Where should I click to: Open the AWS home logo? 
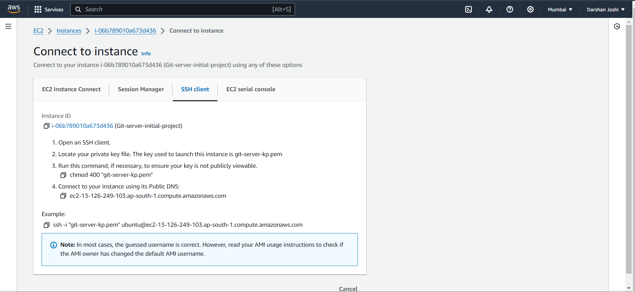(14, 9)
